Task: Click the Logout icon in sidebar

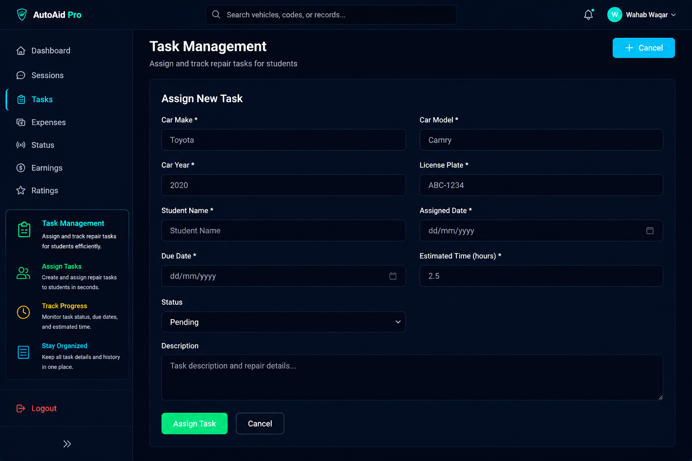Action: click(21, 408)
